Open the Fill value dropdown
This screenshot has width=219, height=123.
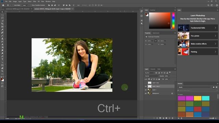169,79
